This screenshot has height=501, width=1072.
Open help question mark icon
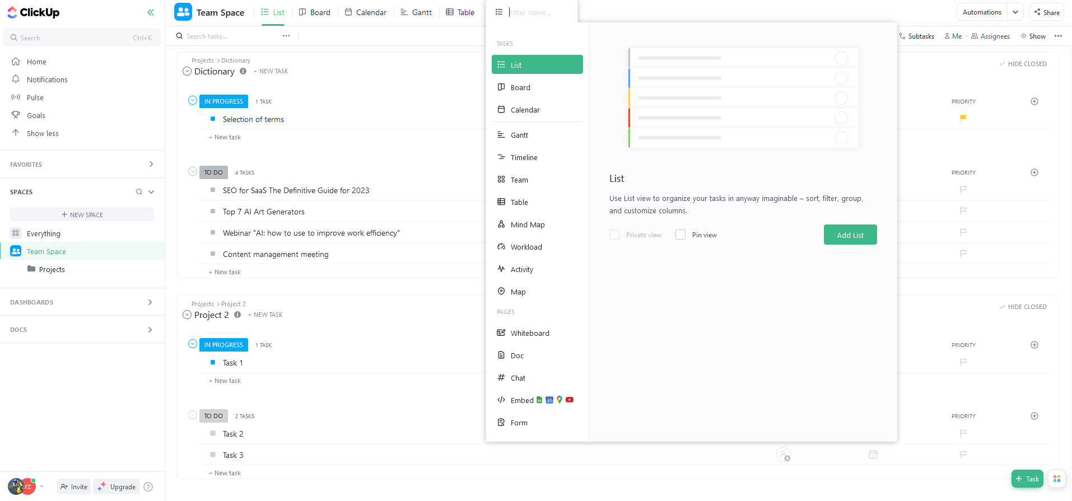(x=148, y=486)
